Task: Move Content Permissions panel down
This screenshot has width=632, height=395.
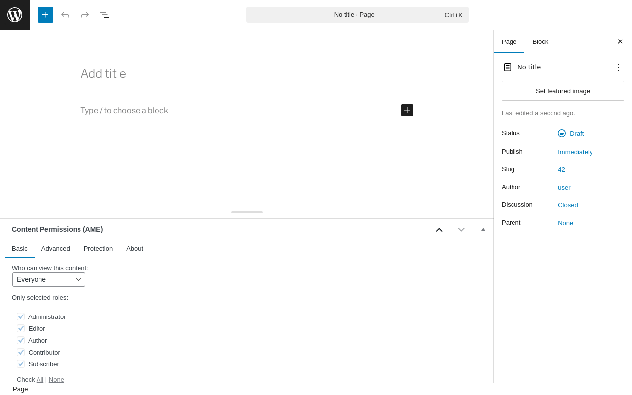Action: [x=461, y=230]
